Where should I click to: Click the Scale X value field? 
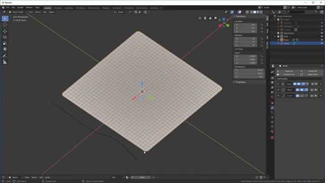[246, 56]
